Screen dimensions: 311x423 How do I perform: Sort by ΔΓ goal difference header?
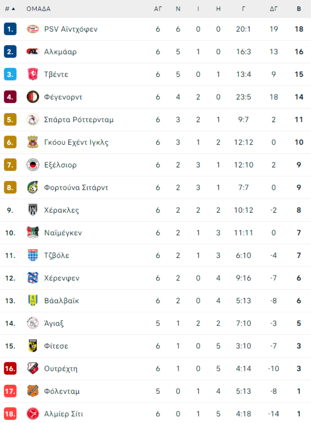pyautogui.click(x=274, y=9)
